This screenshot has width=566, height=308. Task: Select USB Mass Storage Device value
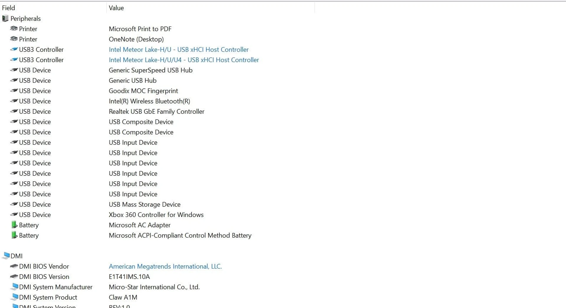click(144, 204)
